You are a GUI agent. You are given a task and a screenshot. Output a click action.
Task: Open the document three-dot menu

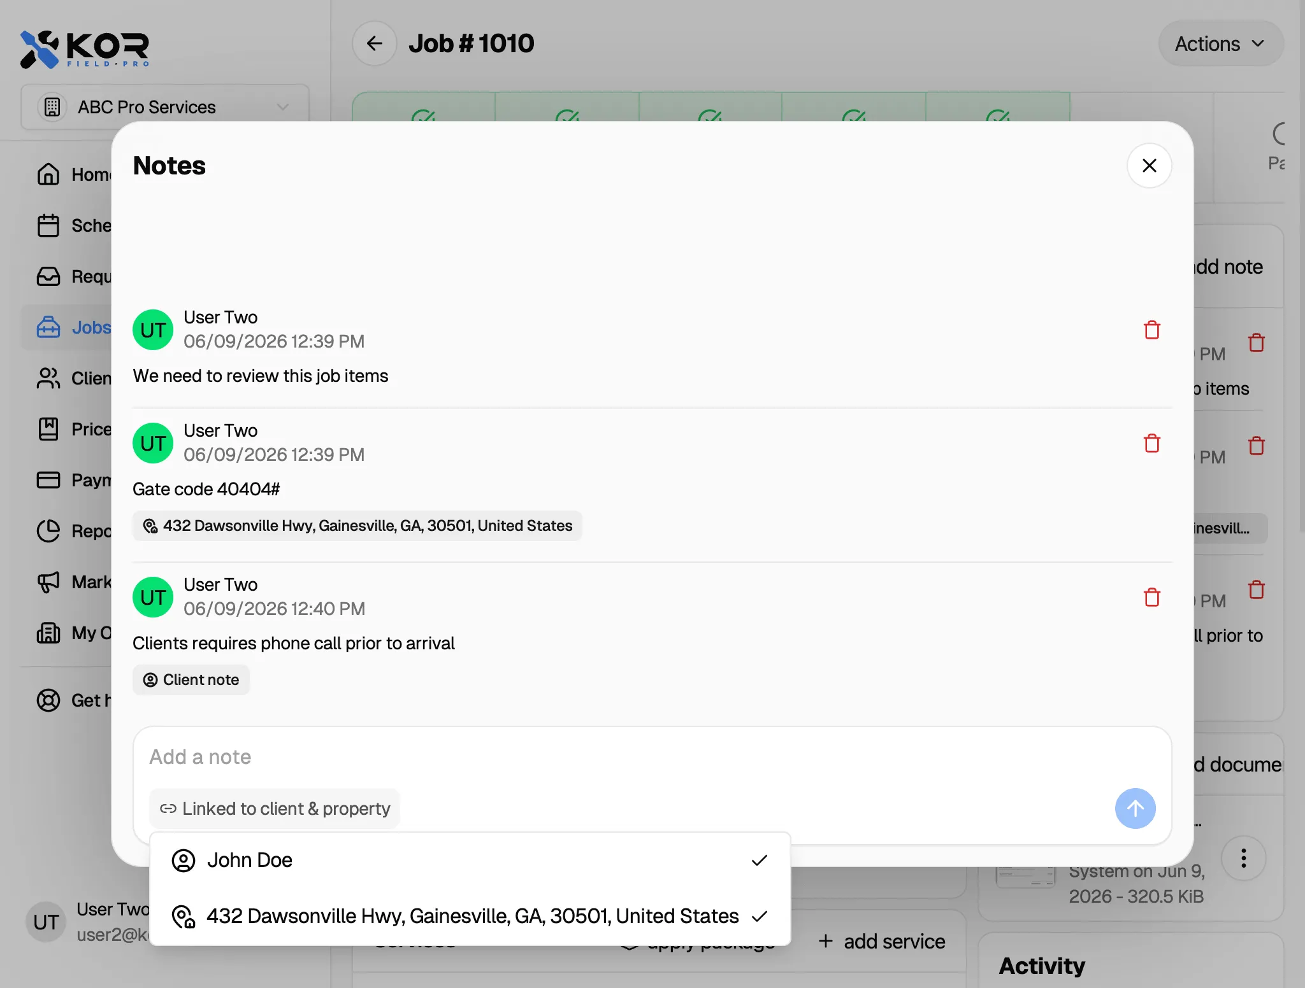1243,858
